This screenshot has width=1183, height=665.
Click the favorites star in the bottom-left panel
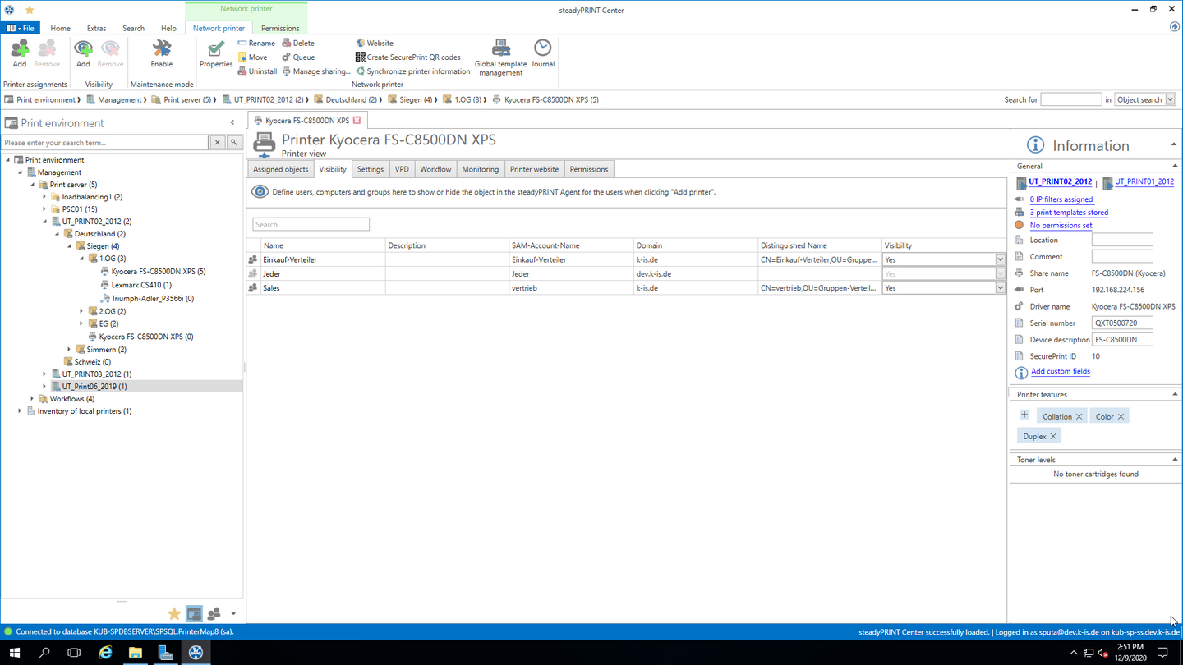(174, 614)
